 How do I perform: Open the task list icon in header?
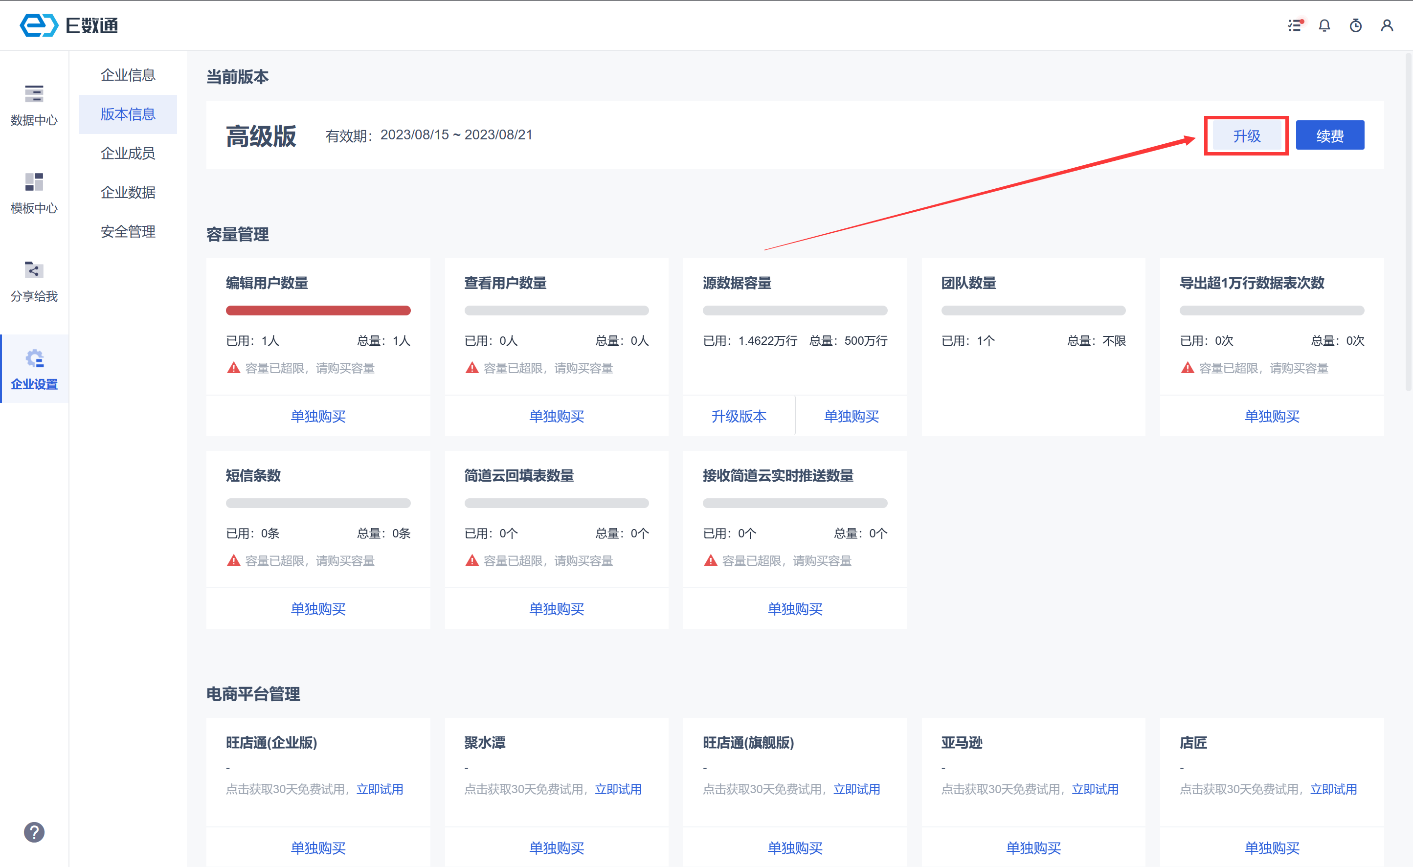(x=1295, y=25)
